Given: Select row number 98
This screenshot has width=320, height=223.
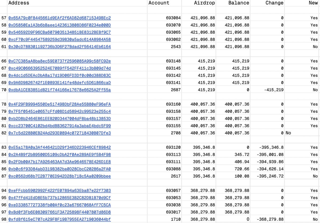Looking at the screenshot, I should pyautogui.click(x=4, y=219).
